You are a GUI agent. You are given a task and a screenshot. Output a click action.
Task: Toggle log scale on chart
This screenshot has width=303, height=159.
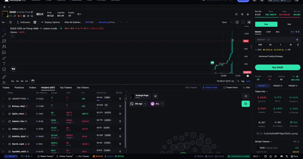coord(243,81)
